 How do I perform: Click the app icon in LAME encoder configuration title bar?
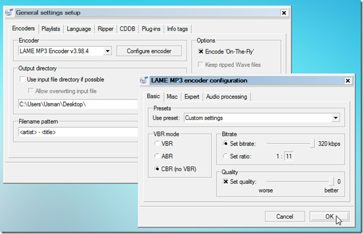click(144, 80)
